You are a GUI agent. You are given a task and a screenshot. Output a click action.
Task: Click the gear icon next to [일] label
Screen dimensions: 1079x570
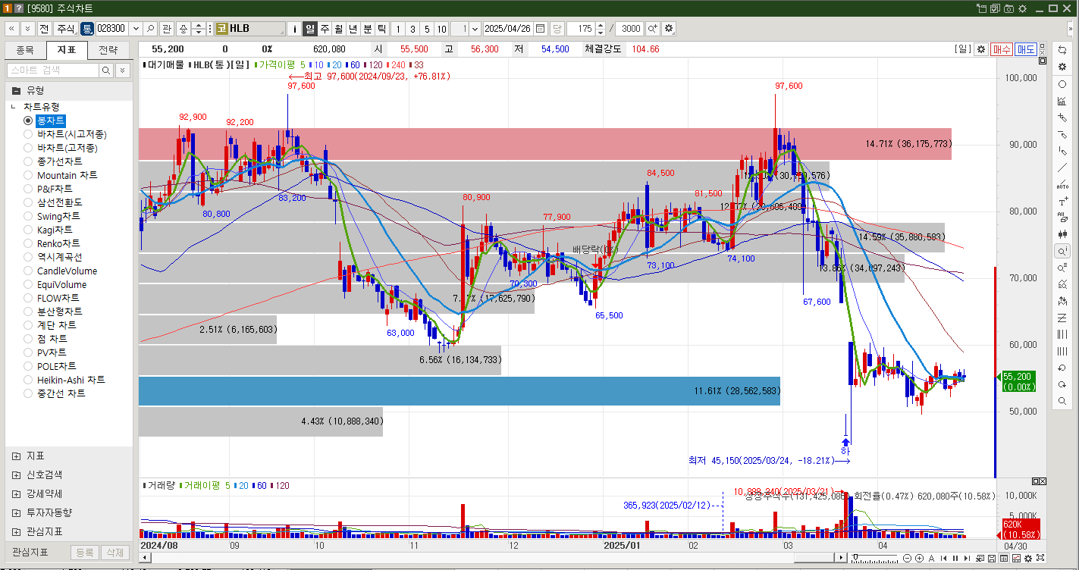tap(980, 49)
